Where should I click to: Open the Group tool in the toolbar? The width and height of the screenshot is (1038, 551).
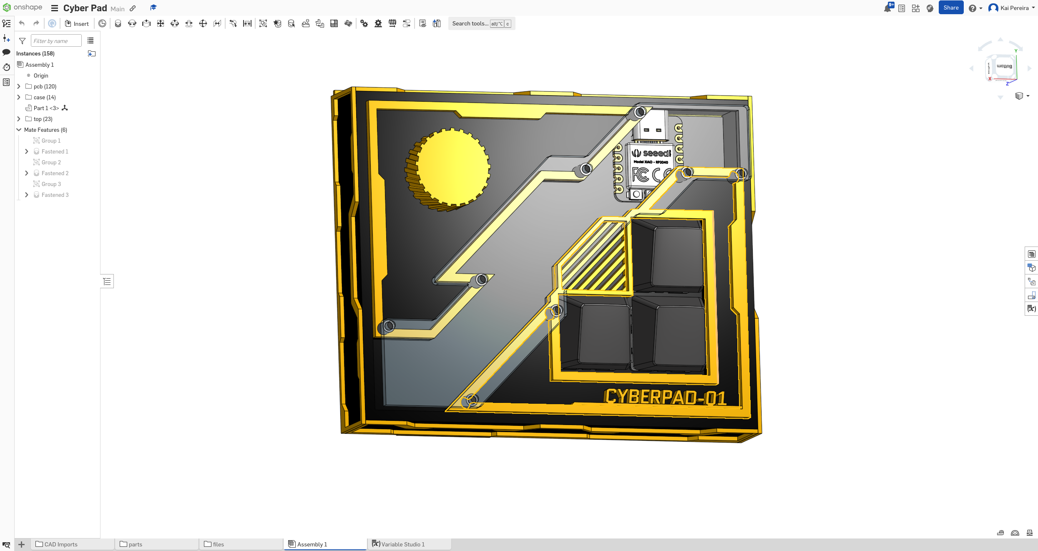263,24
